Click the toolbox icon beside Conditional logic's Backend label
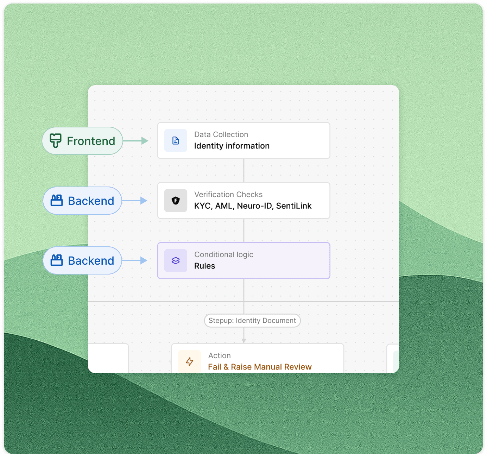Screen dimensions: 487x454 (57, 260)
